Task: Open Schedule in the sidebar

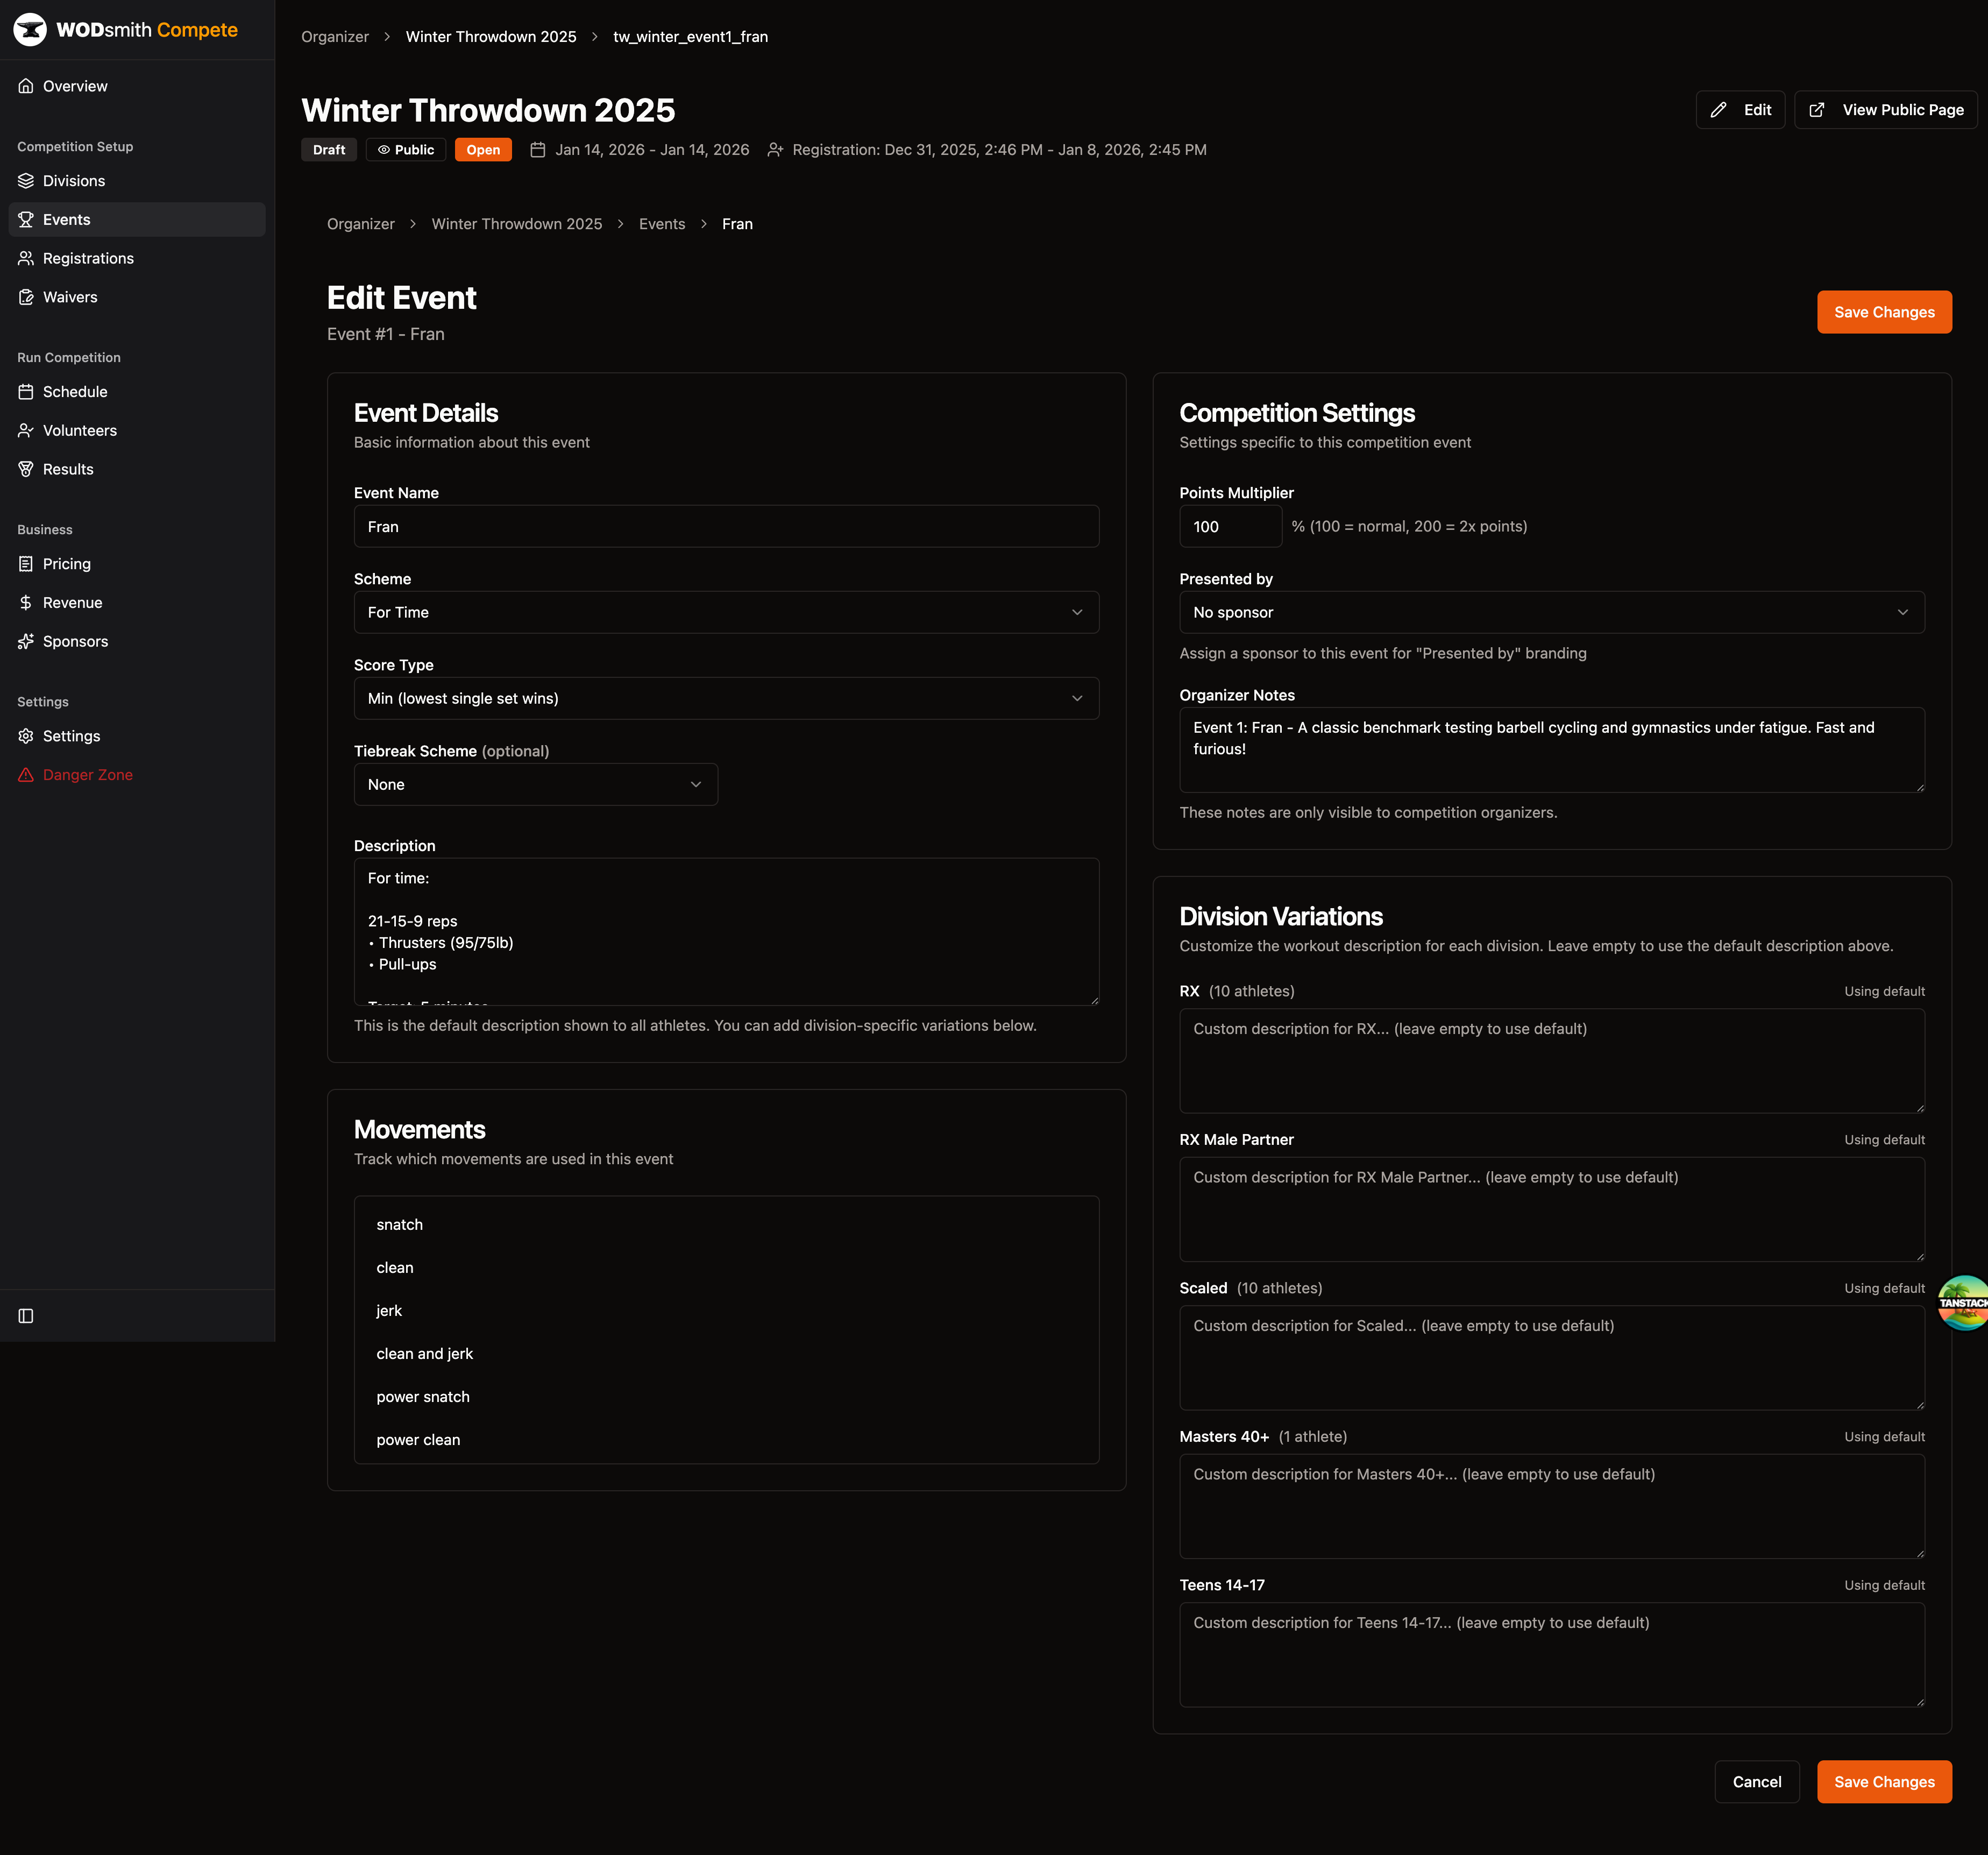Action: pos(137,392)
